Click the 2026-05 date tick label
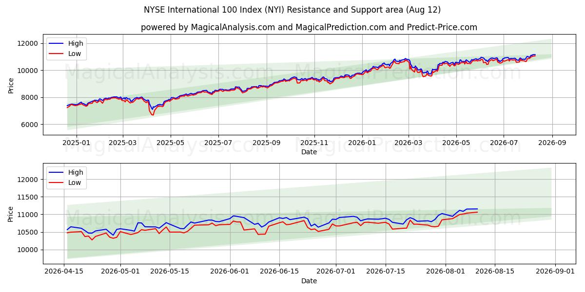Viewport: 585px width, 292px height. tap(456, 143)
